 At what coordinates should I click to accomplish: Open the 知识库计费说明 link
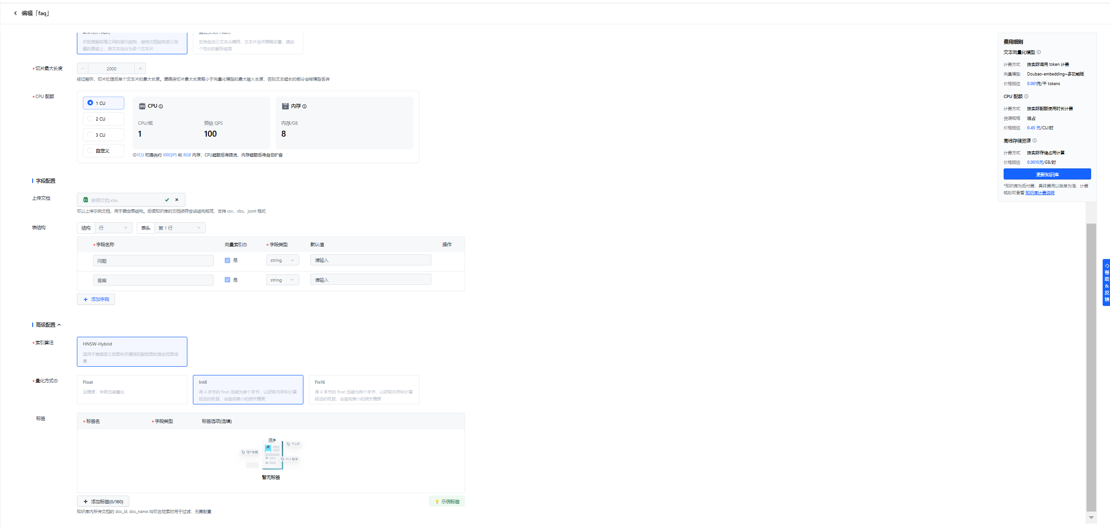(1040, 193)
